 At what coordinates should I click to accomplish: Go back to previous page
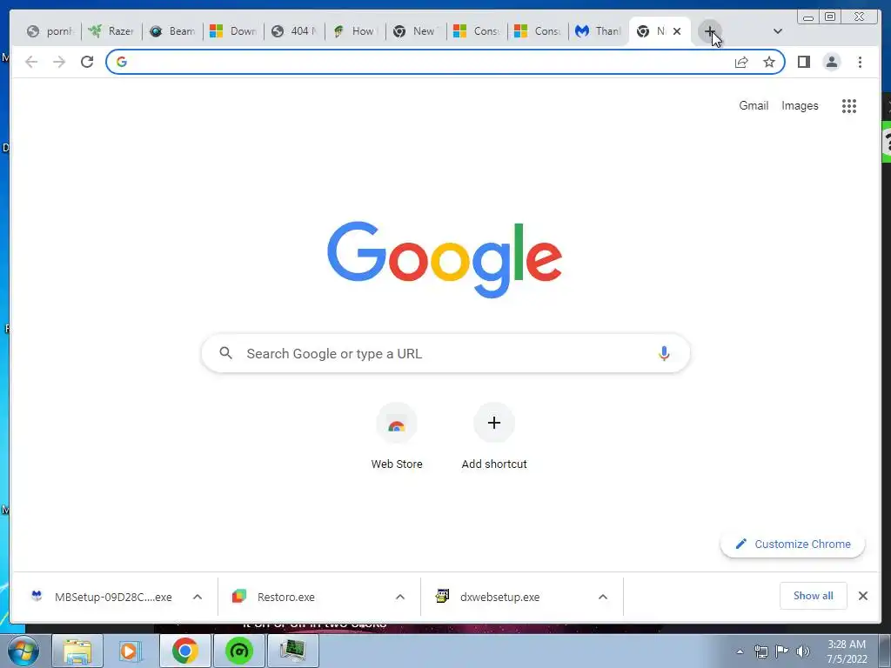pos(31,62)
